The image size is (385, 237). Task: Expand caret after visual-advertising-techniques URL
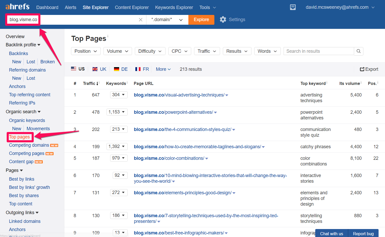tap(227, 95)
